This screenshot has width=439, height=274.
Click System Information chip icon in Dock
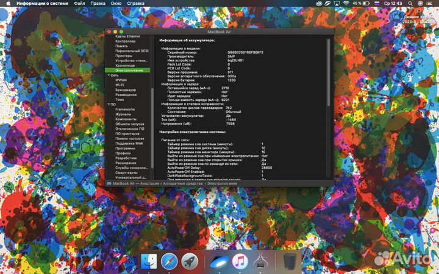260,262
